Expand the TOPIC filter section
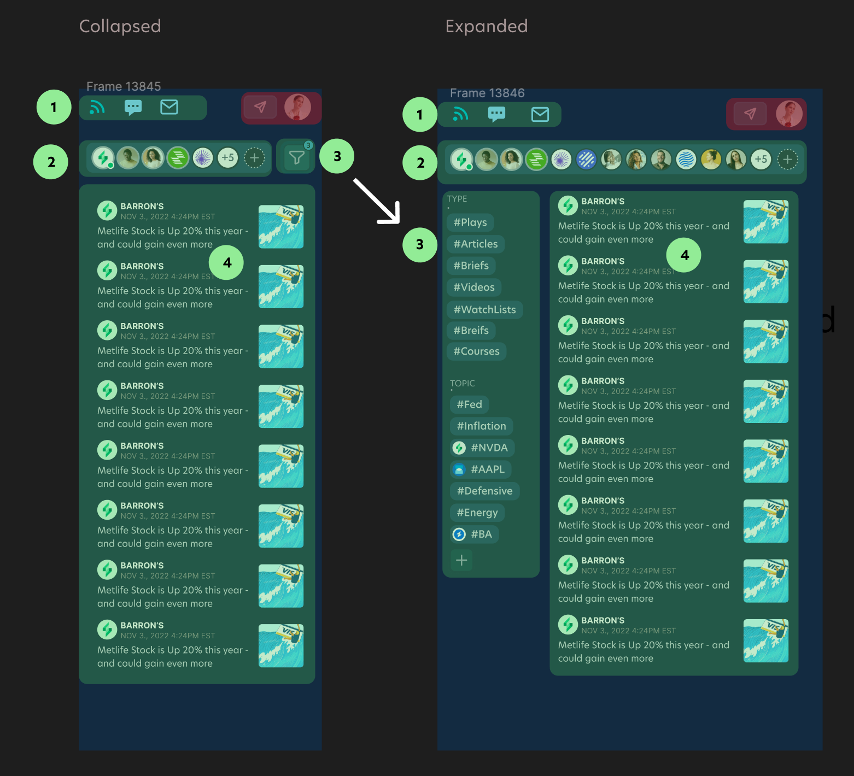 (462, 383)
